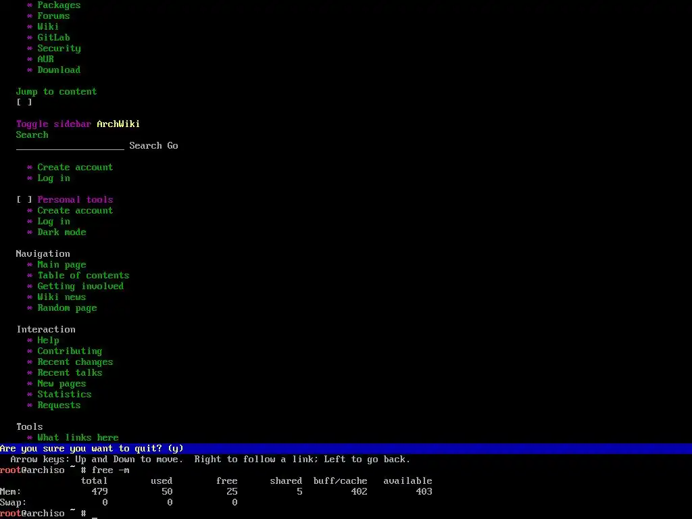The width and height of the screenshot is (692, 519).
Task: Toggle the Personal tools checkbox
Action: (x=24, y=200)
